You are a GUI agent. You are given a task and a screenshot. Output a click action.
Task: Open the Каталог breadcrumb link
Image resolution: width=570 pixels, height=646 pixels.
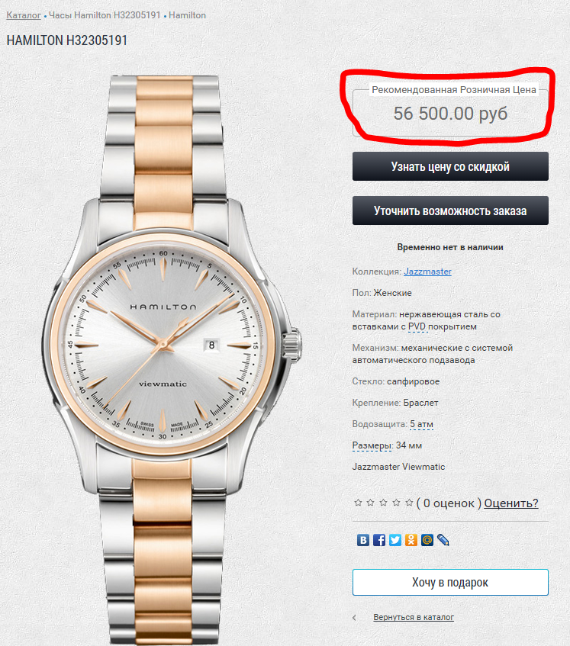pos(24,15)
